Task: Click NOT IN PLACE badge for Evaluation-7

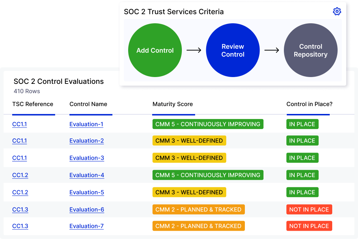Action: 309,226
